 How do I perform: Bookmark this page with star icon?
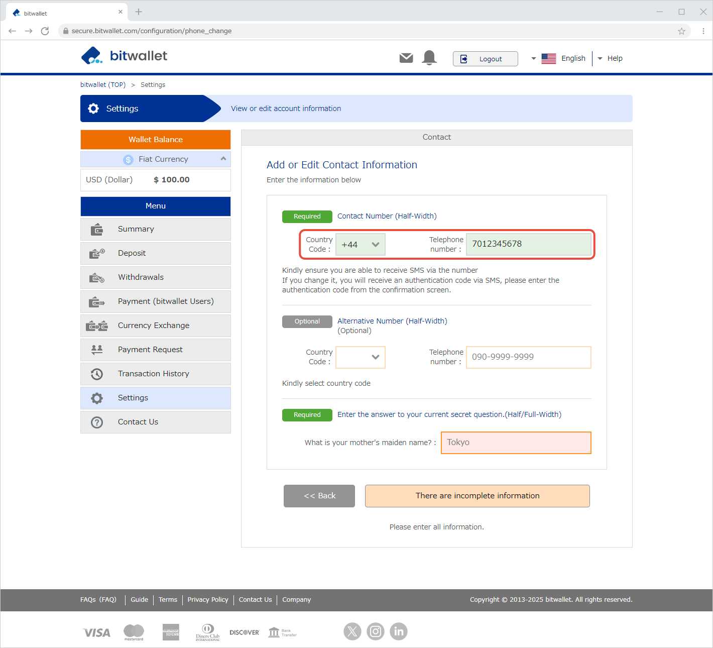pyautogui.click(x=681, y=31)
